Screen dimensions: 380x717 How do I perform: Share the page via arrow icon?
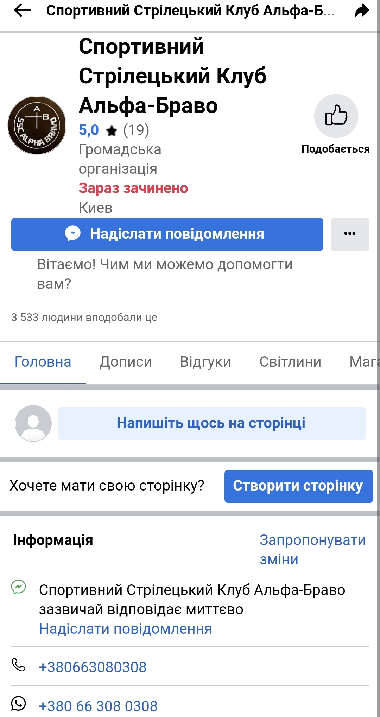click(362, 11)
